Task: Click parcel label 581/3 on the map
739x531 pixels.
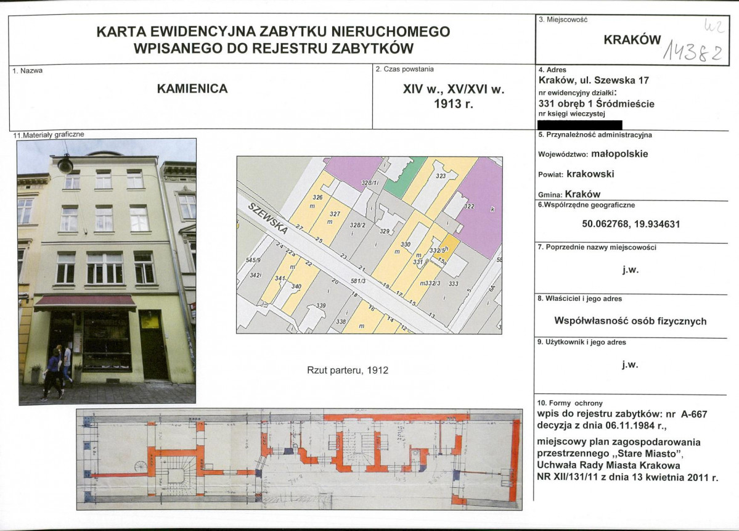Action: tap(358, 281)
